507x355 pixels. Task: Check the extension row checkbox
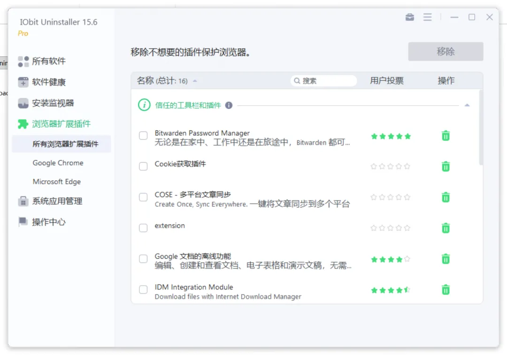(143, 228)
